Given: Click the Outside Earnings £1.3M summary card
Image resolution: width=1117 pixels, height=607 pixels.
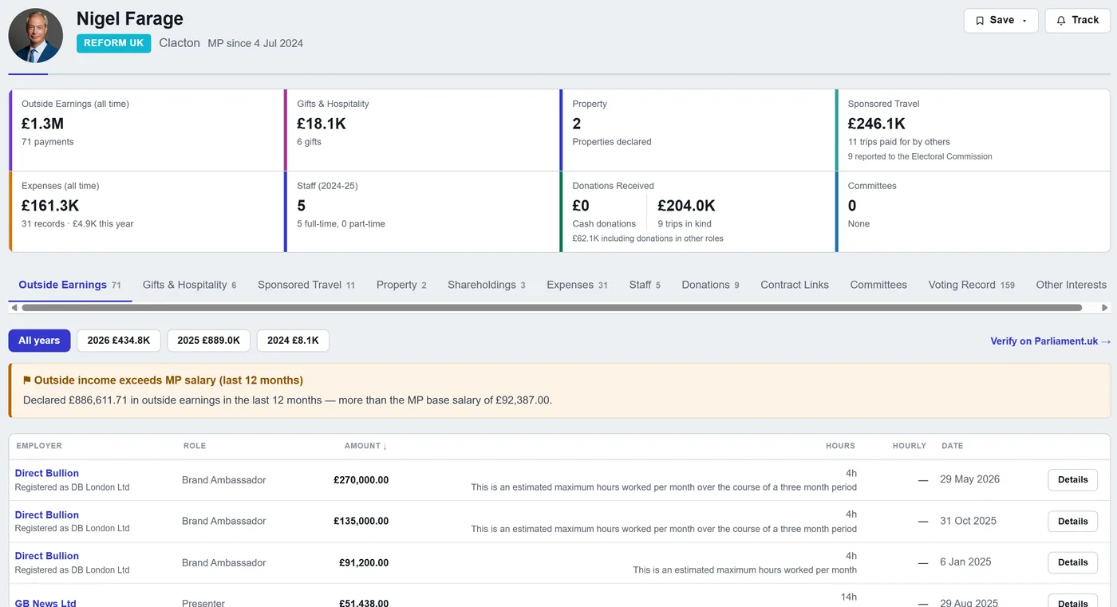Looking at the screenshot, I should point(147,130).
